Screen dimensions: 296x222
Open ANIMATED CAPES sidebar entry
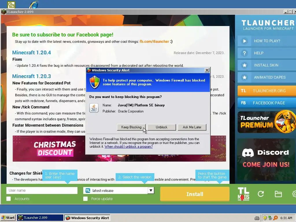(267, 77)
